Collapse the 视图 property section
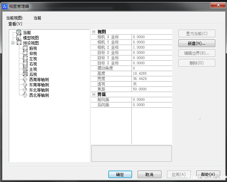 tap(94, 32)
